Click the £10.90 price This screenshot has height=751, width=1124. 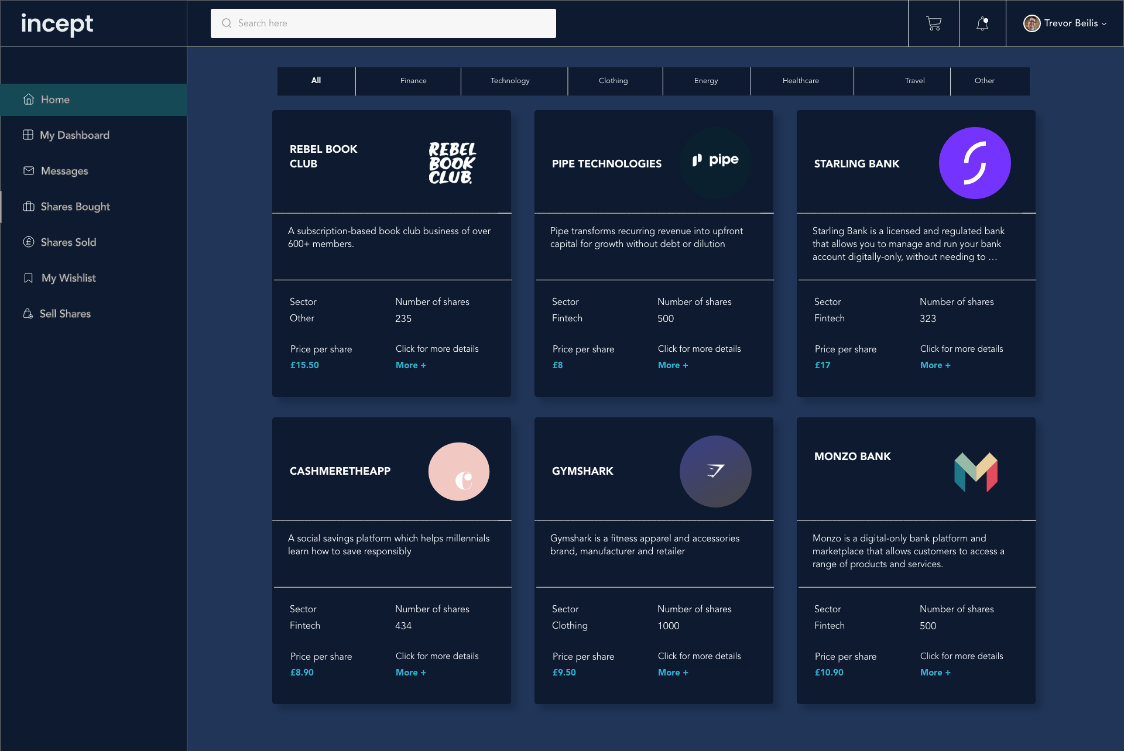pos(830,673)
